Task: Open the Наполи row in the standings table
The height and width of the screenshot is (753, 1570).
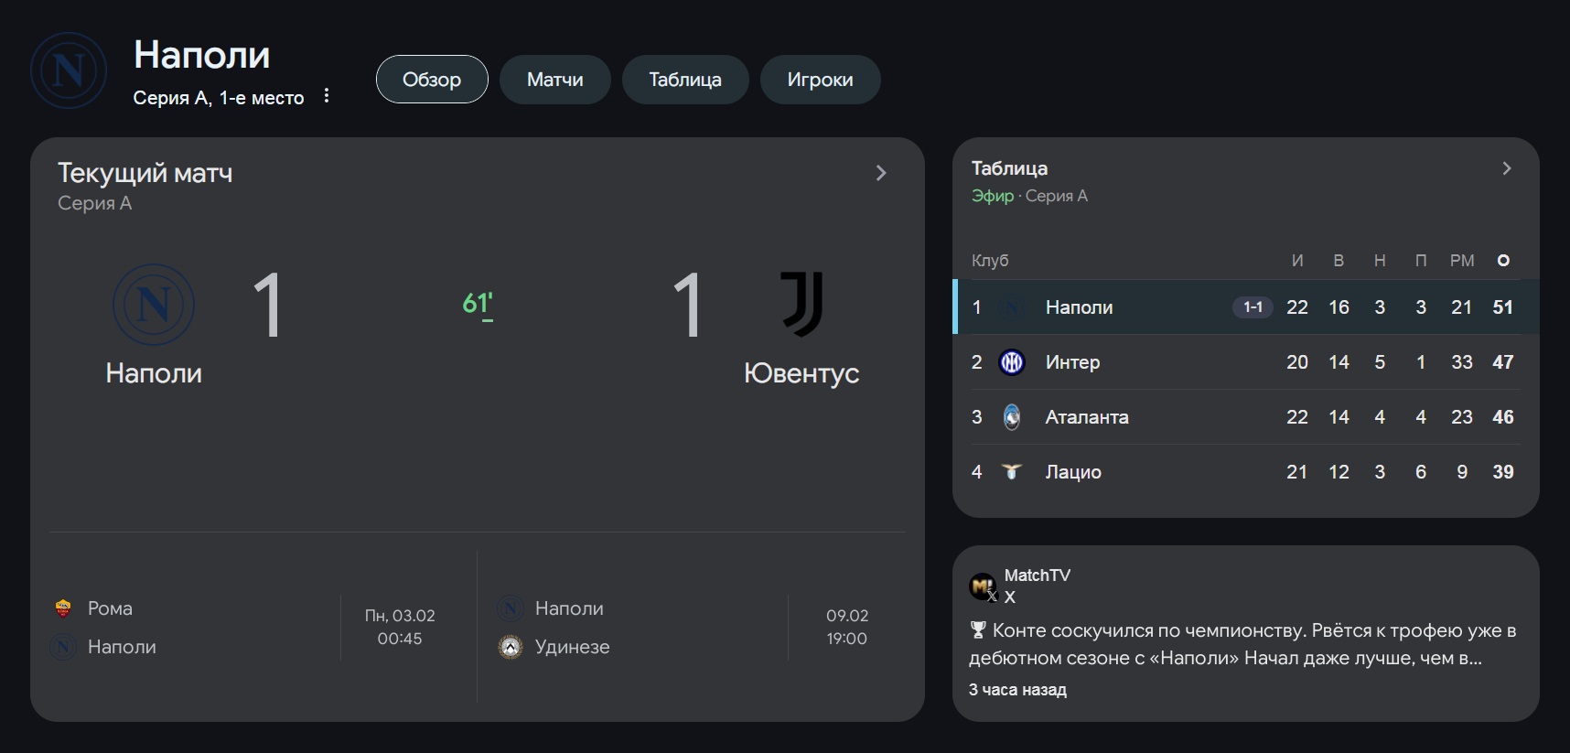Action: tap(1246, 307)
